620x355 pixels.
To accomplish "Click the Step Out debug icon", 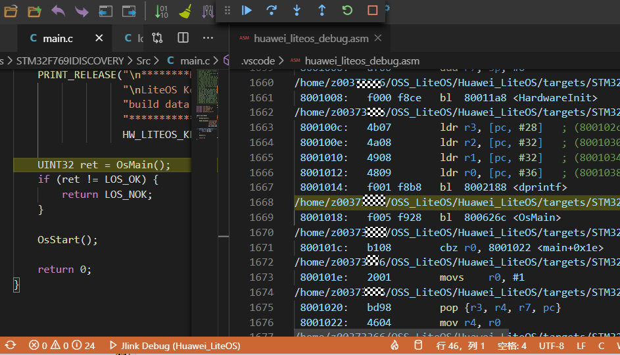I will tap(322, 11).
